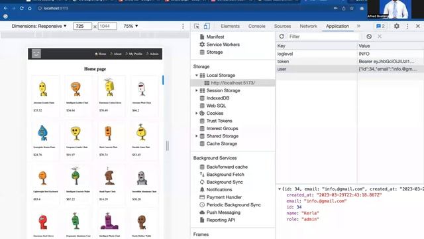The width and height of the screenshot is (424, 239).
Task: Switch to the Sources tab
Action: 282,27
